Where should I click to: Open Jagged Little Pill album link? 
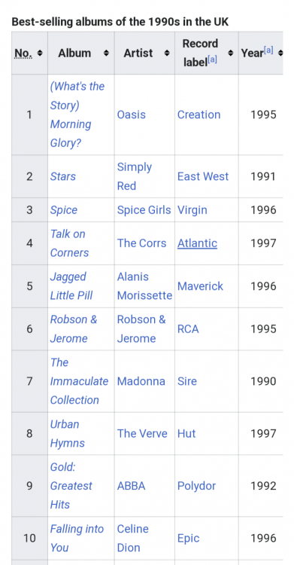pos(71,286)
